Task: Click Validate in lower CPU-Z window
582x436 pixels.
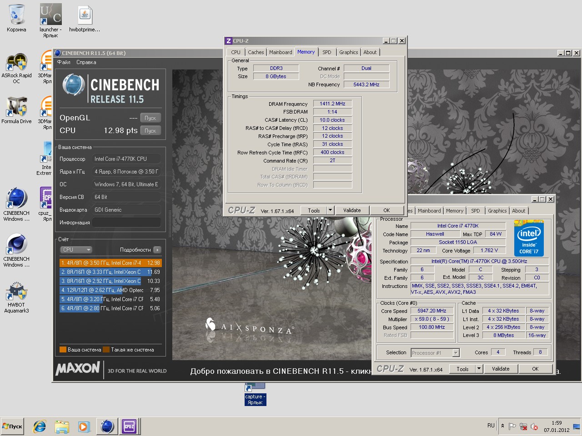Action: coord(501,369)
